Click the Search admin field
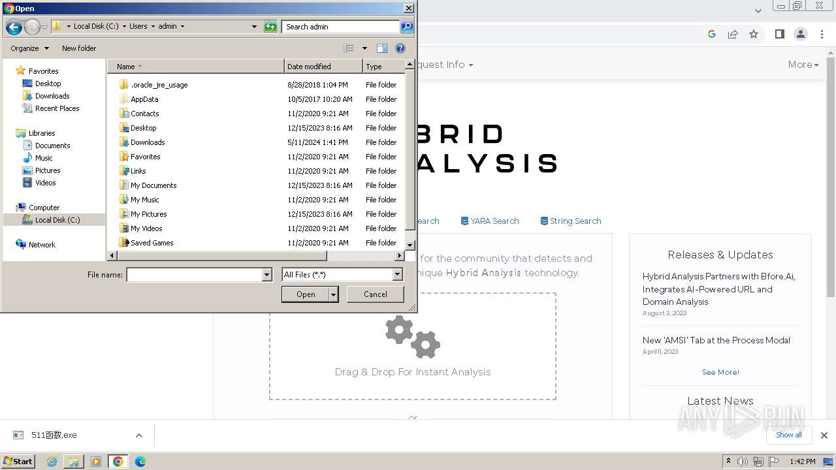 [x=341, y=27]
